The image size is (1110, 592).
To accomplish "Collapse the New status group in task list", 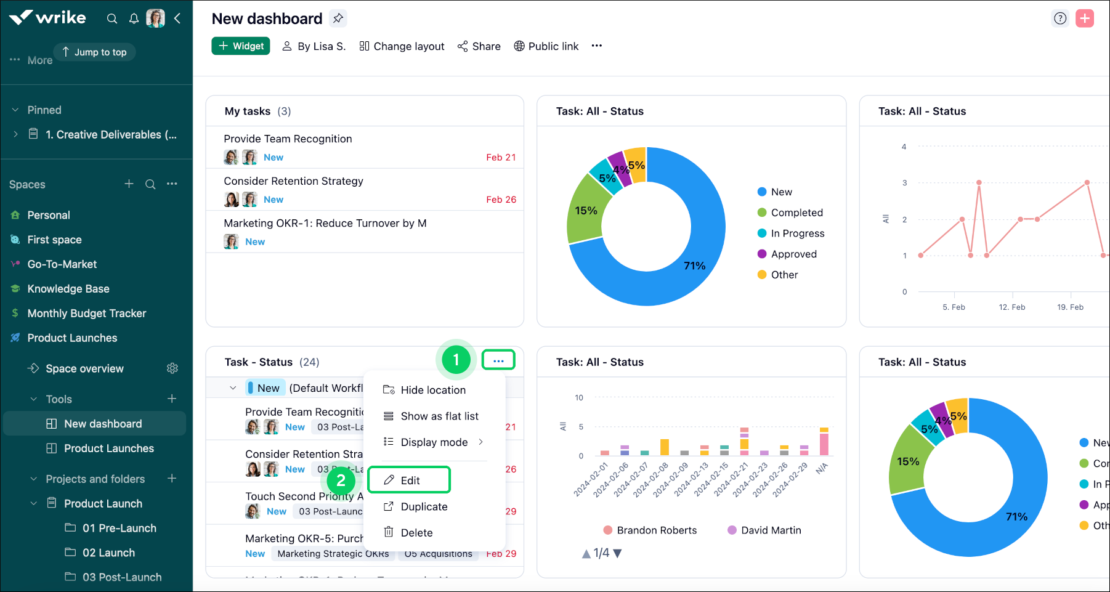I will tap(233, 388).
